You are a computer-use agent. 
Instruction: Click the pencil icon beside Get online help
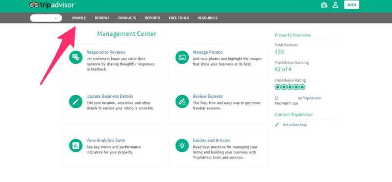[277, 125]
